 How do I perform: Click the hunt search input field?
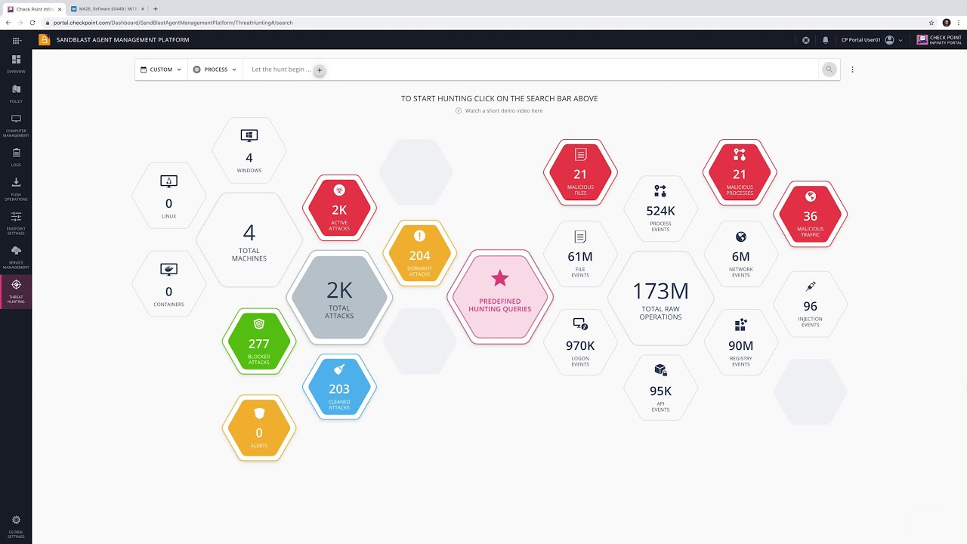click(531, 70)
